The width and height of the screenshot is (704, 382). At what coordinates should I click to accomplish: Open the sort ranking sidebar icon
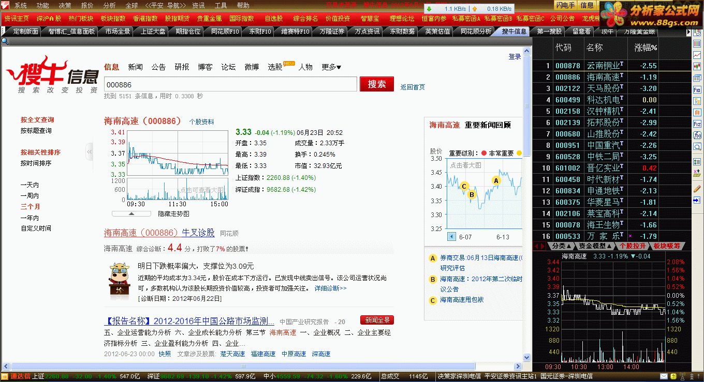coord(697,174)
